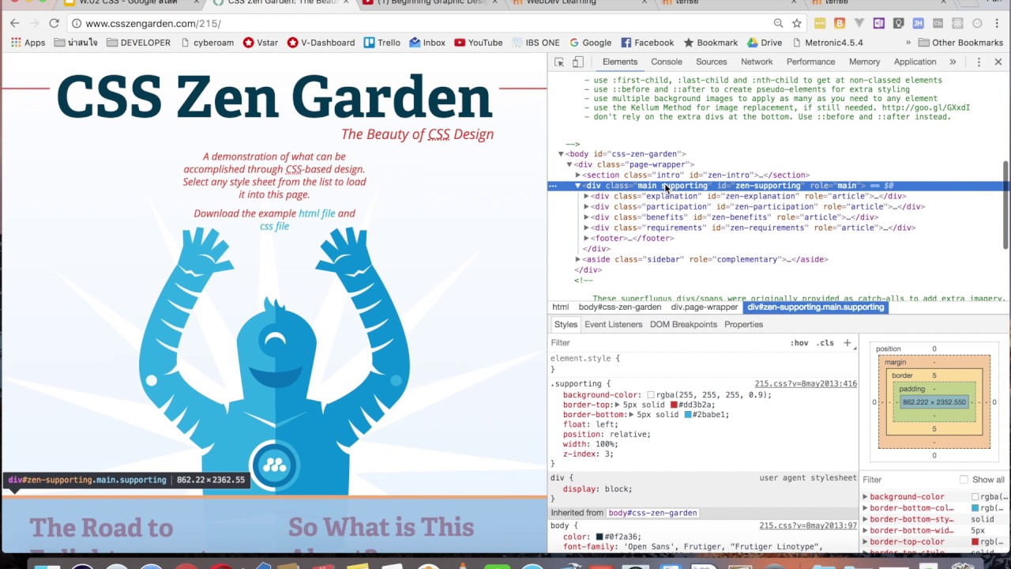The image size is (1011, 569).
Task: Click the html file download link
Action: point(317,213)
